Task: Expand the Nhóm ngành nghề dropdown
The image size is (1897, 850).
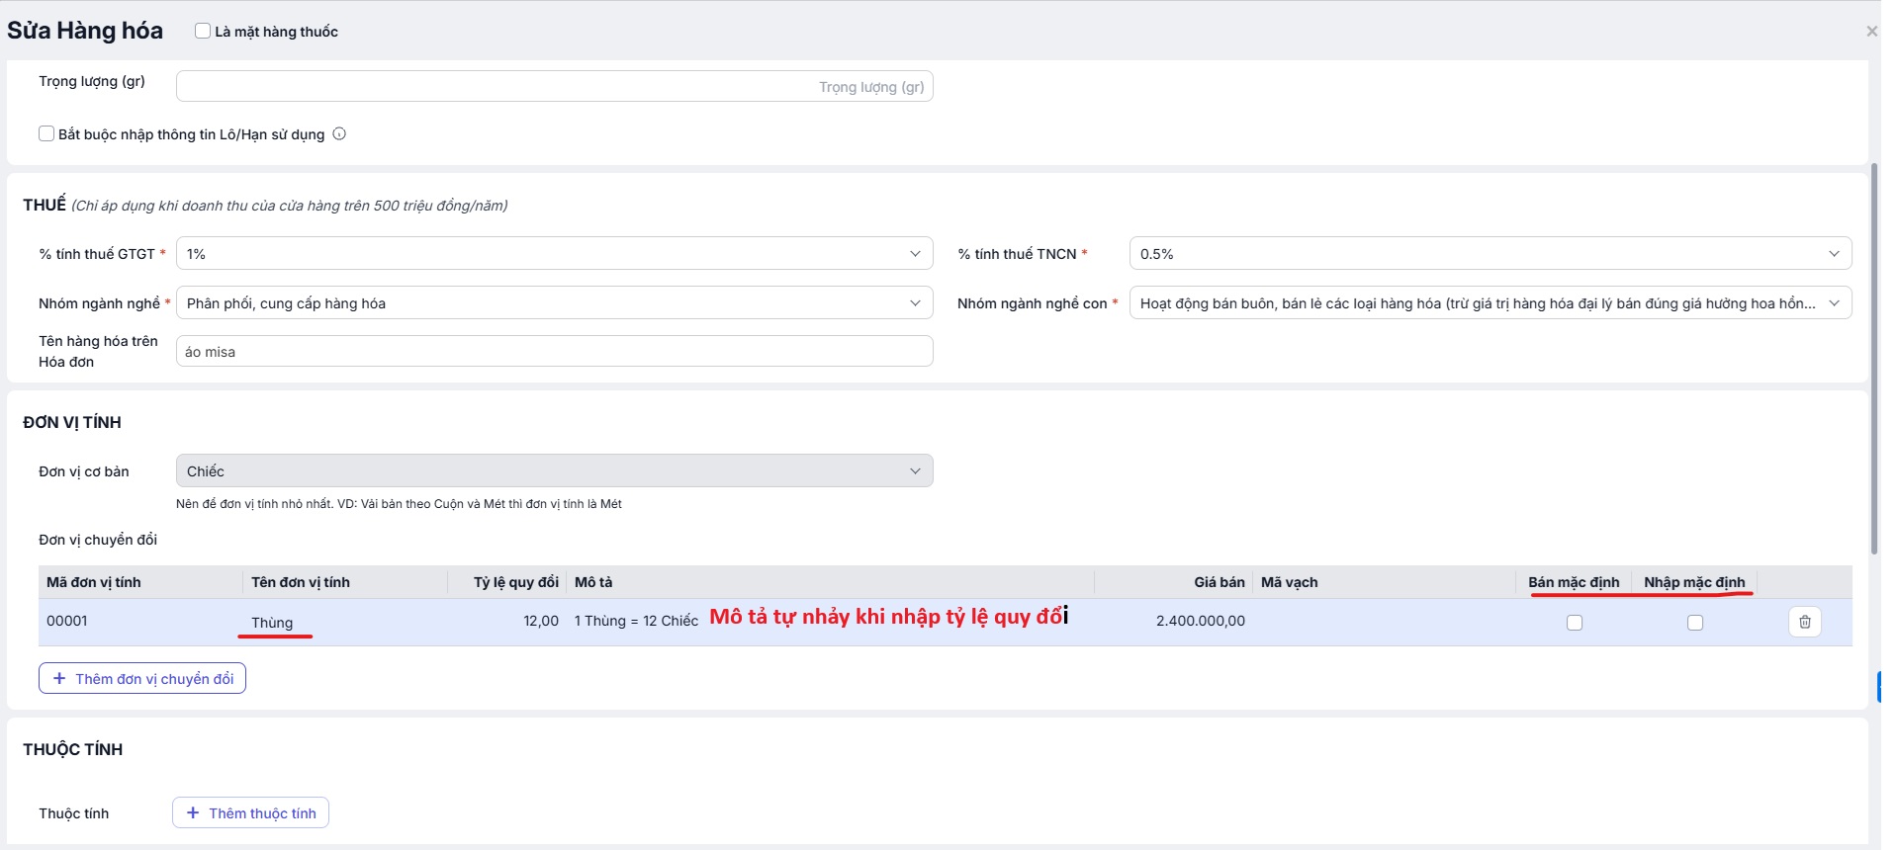Action: (554, 303)
